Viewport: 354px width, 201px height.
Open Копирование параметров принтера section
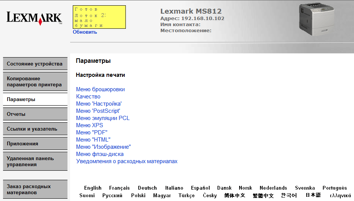[35, 82]
